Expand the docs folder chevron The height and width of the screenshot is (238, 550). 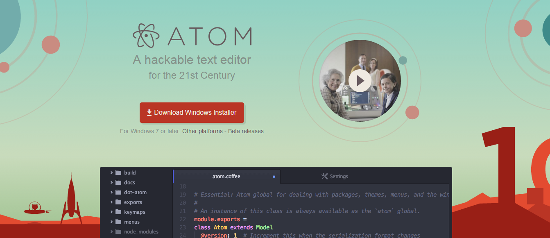pyautogui.click(x=111, y=182)
